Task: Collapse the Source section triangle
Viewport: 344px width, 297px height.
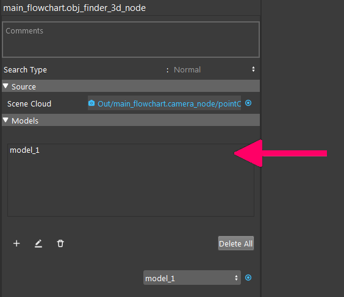Action: pyautogui.click(x=5, y=86)
